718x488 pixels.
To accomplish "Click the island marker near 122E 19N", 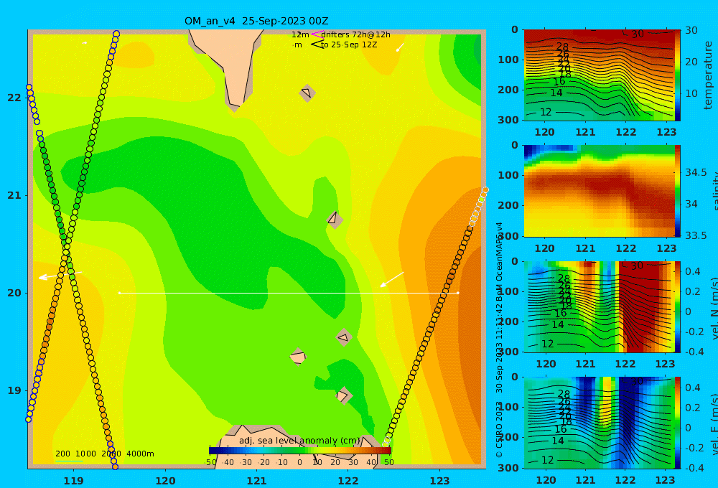I will [343, 395].
